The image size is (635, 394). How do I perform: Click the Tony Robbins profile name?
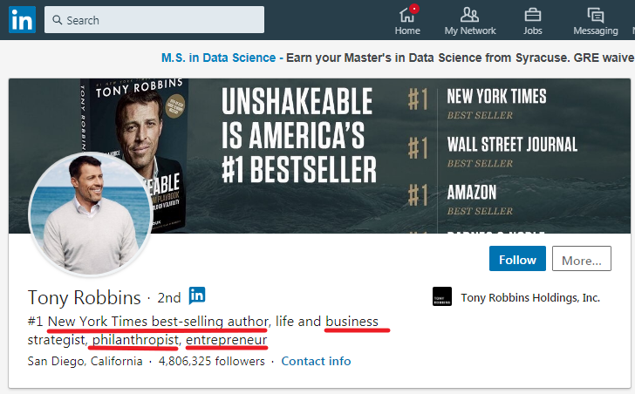(x=84, y=297)
